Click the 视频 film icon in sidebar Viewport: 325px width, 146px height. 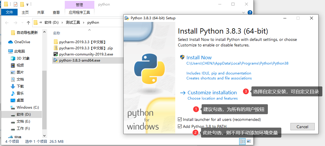click(x=13, y=65)
